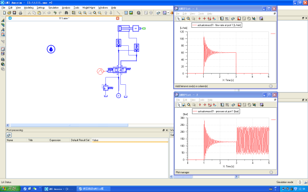Click the red signal source component
This screenshot has width=308, height=192.
(x=100, y=71)
